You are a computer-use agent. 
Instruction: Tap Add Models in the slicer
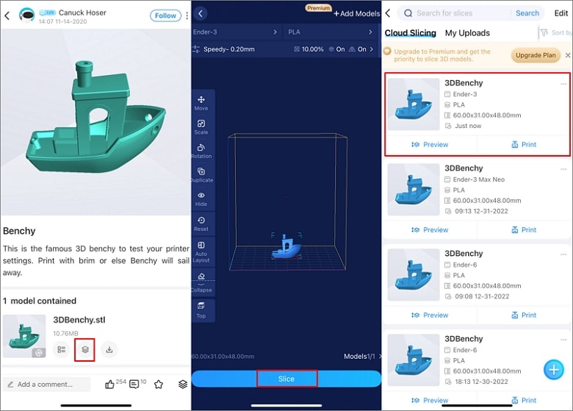357,13
